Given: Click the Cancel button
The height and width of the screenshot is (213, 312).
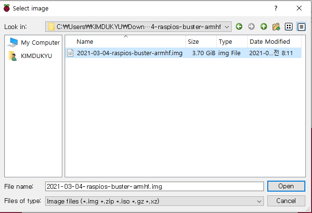Looking at the screenshot, I should point(286,201).
